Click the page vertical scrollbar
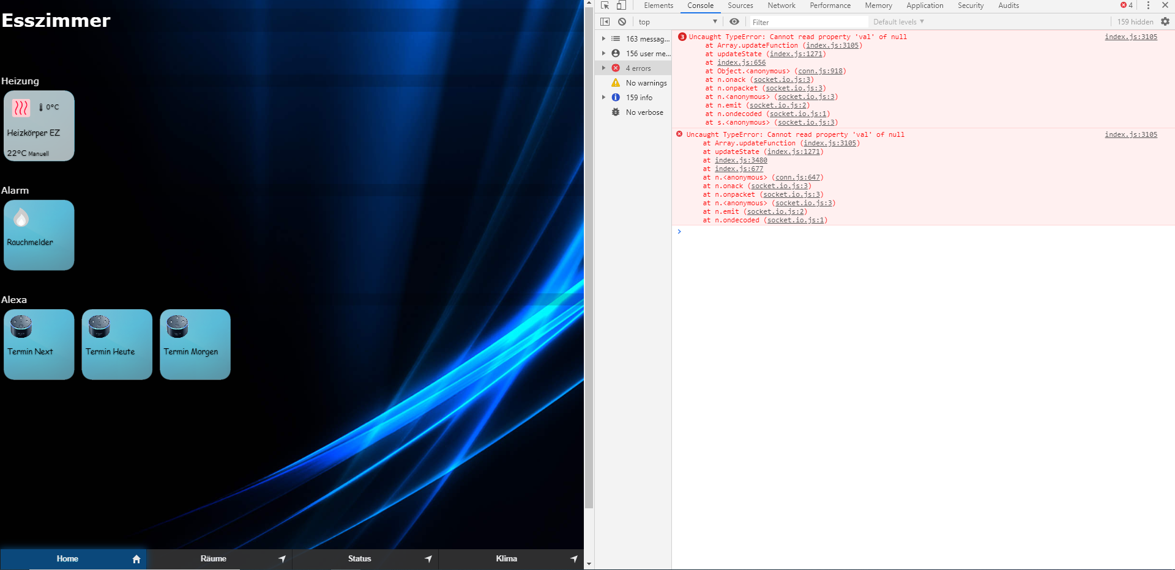 click(589, 258)
